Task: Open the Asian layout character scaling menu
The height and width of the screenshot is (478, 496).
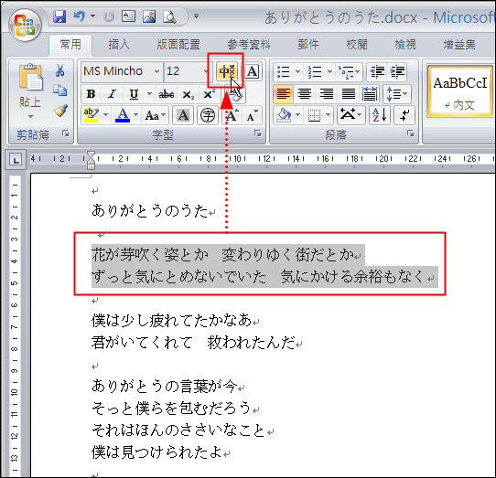Action: point(350,115)
